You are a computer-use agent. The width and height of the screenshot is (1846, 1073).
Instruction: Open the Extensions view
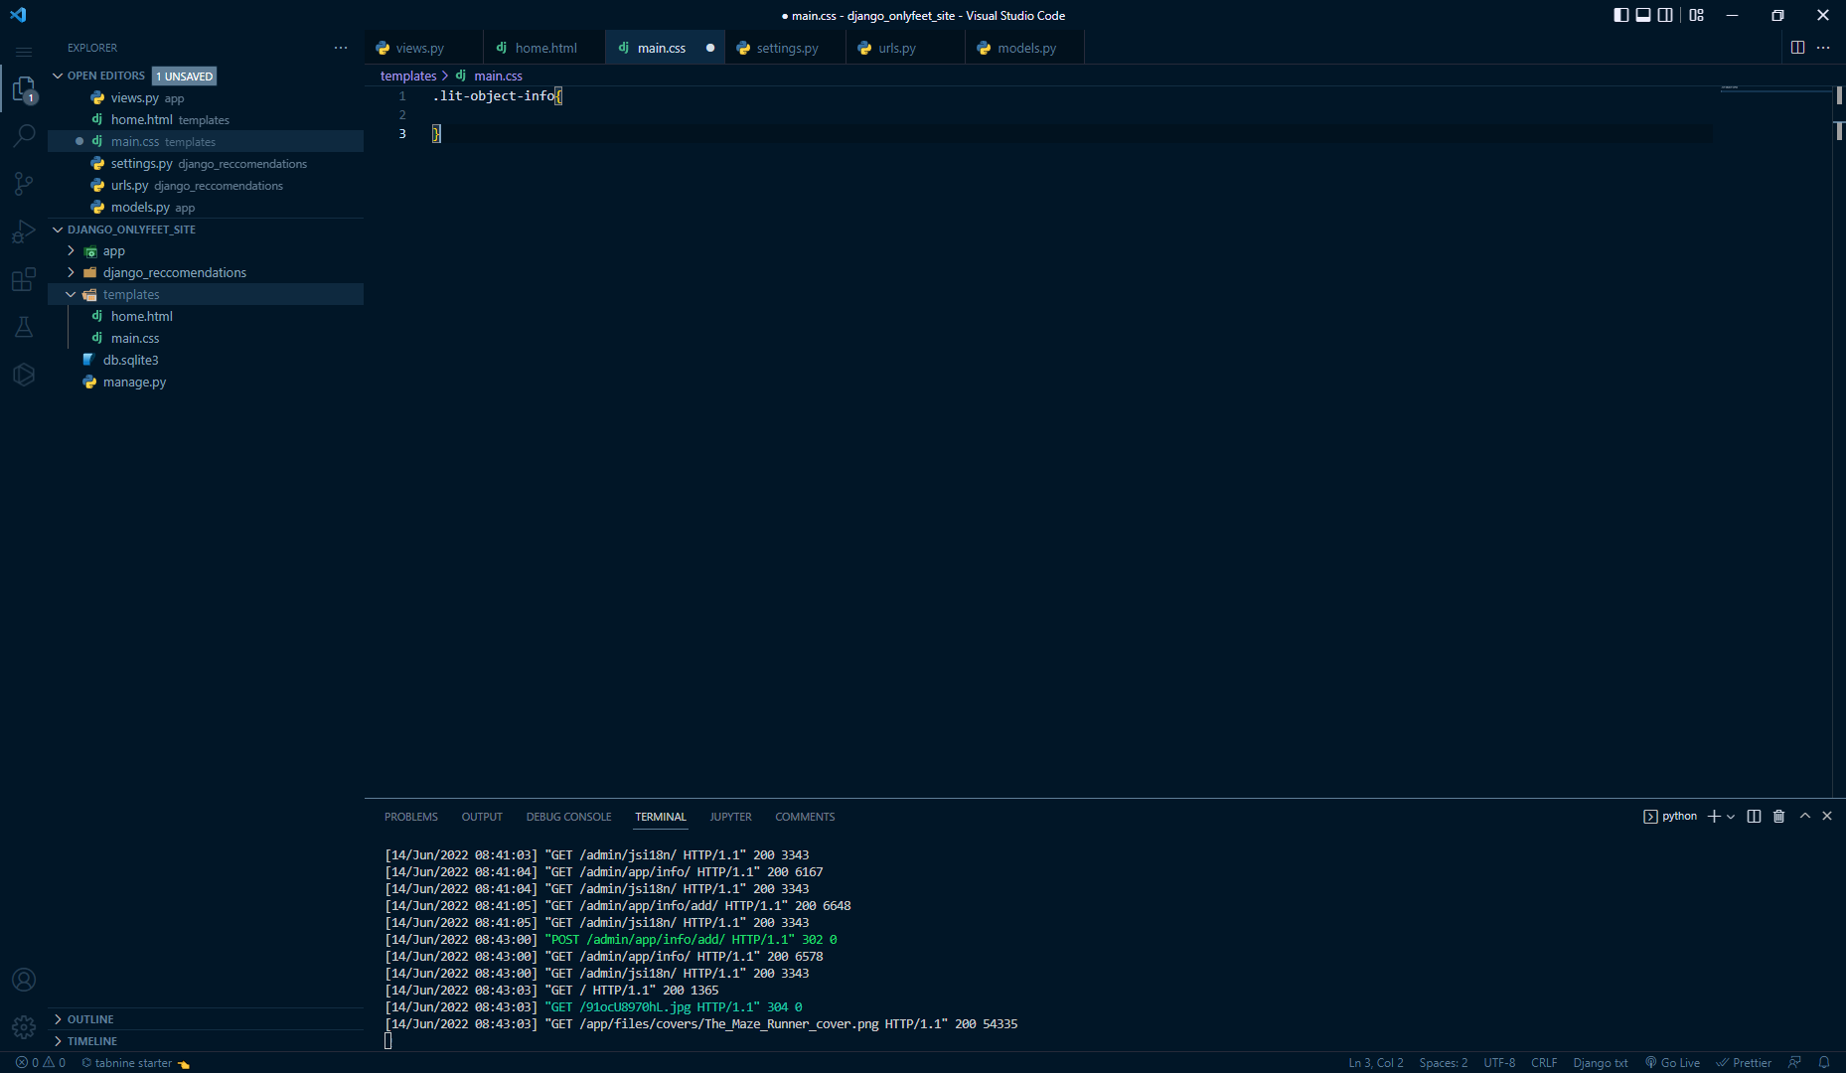pyautogui.click(x=24, y=279)
